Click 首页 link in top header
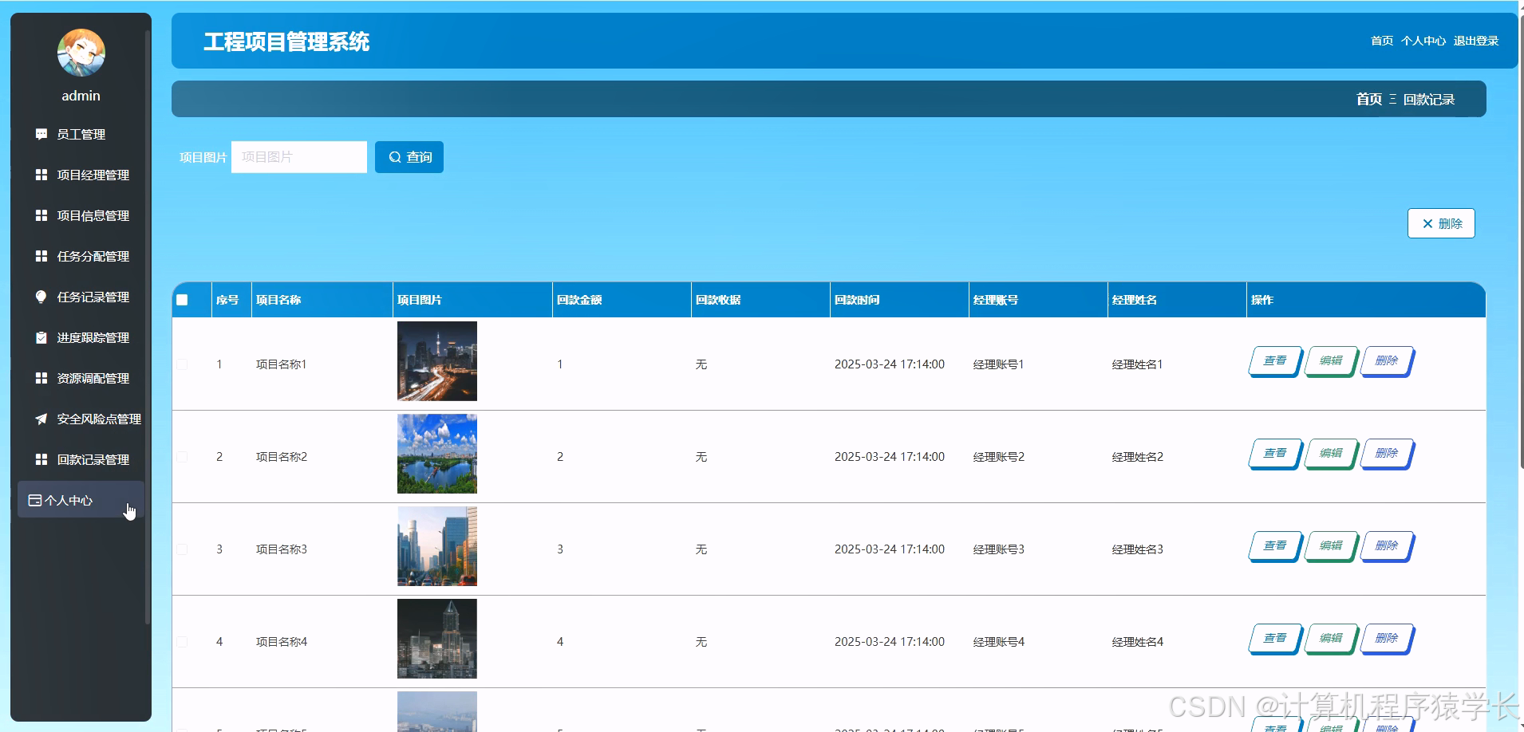The height and width of the screenshot is (732, 1524). [x=1382, y=41]
